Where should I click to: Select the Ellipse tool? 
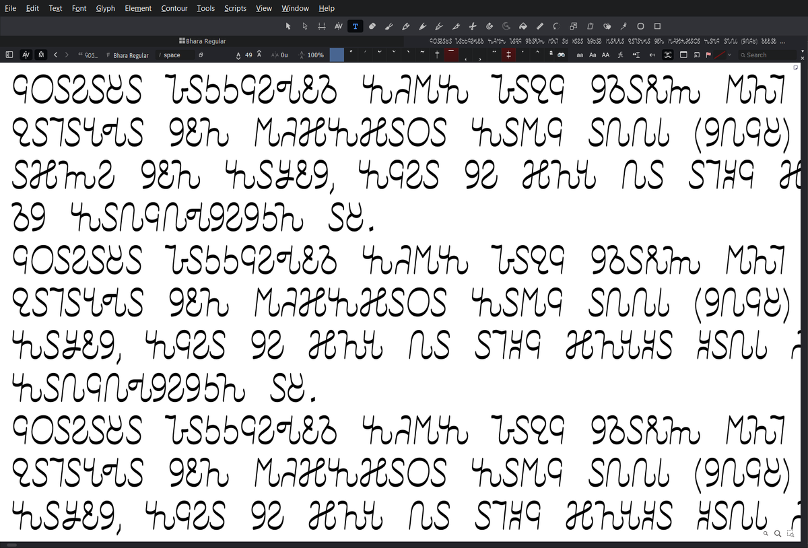(x=640, y=26)
